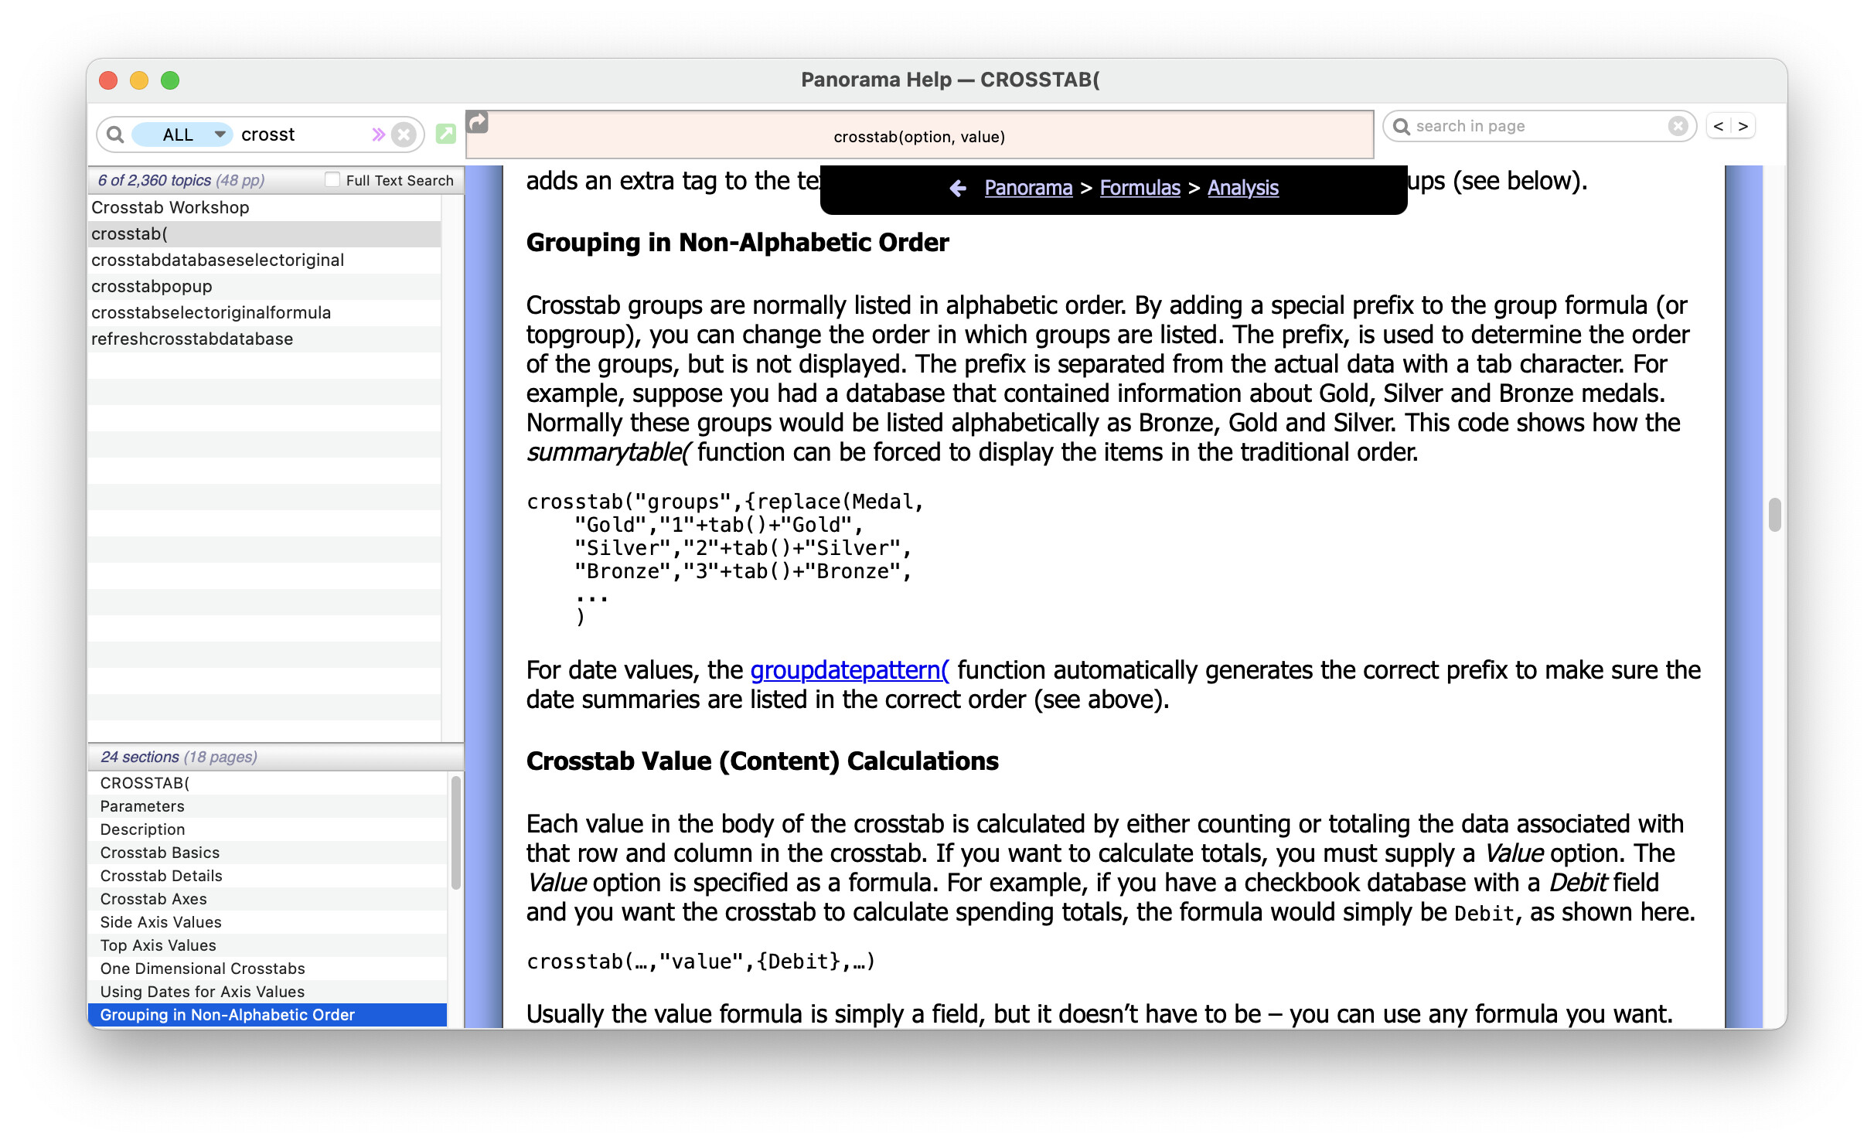Click the back arrow in breadcrumb bar

[x=958, y=188]
